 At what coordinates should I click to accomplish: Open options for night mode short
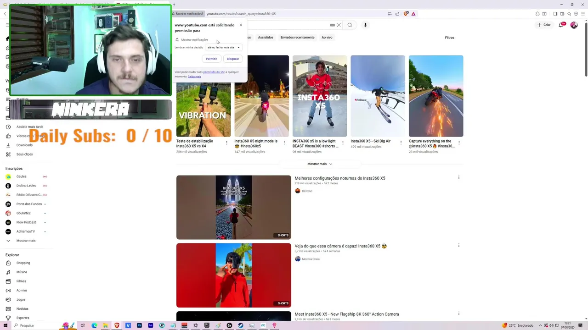click(284, 143)
